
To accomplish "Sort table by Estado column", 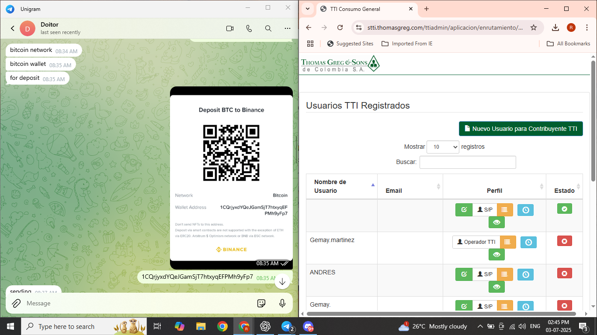I will (564, 186).
